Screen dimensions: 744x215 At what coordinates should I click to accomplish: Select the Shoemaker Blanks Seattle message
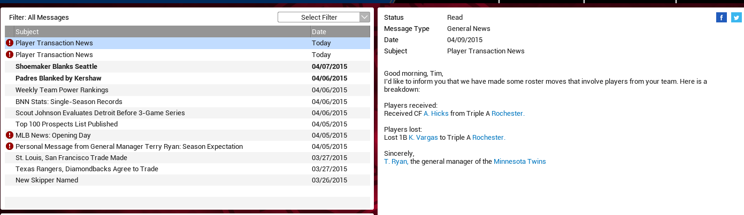pos(56,67)
